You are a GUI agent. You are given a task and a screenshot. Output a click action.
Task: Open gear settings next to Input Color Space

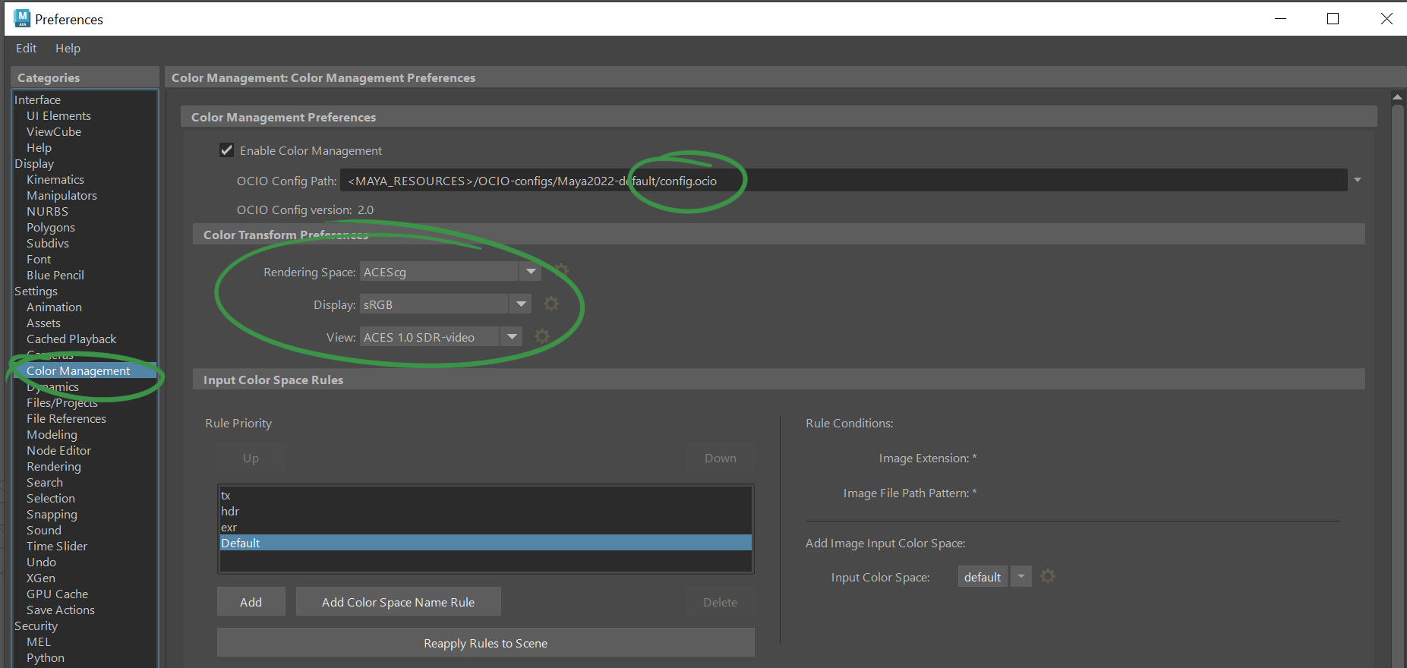(x=1048, y=576)
